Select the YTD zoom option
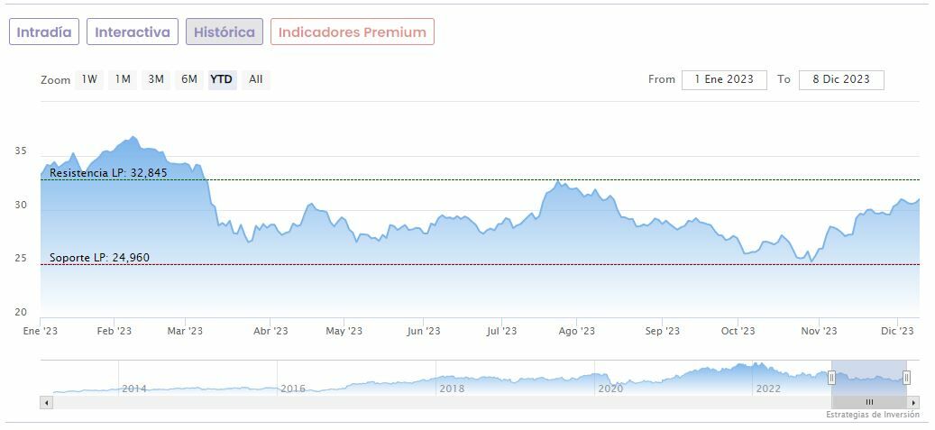The height and width of the screenshot is (430, 935). click(x=222, y=79)
